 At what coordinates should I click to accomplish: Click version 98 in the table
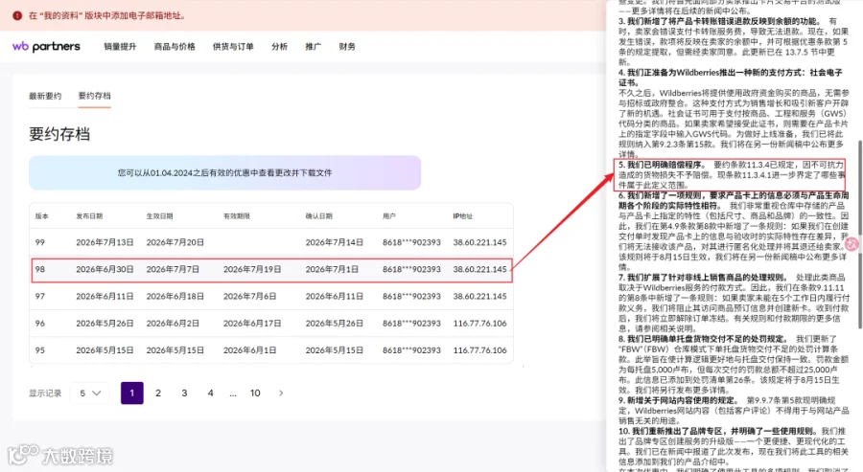tap(40, 269)
